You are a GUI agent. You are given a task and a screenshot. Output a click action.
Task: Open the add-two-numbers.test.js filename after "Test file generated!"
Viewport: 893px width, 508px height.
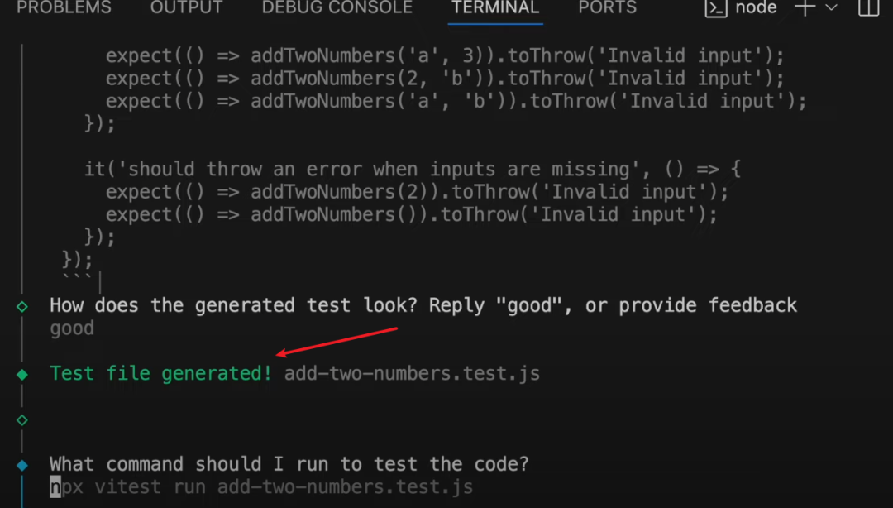(x=412, y=374)
